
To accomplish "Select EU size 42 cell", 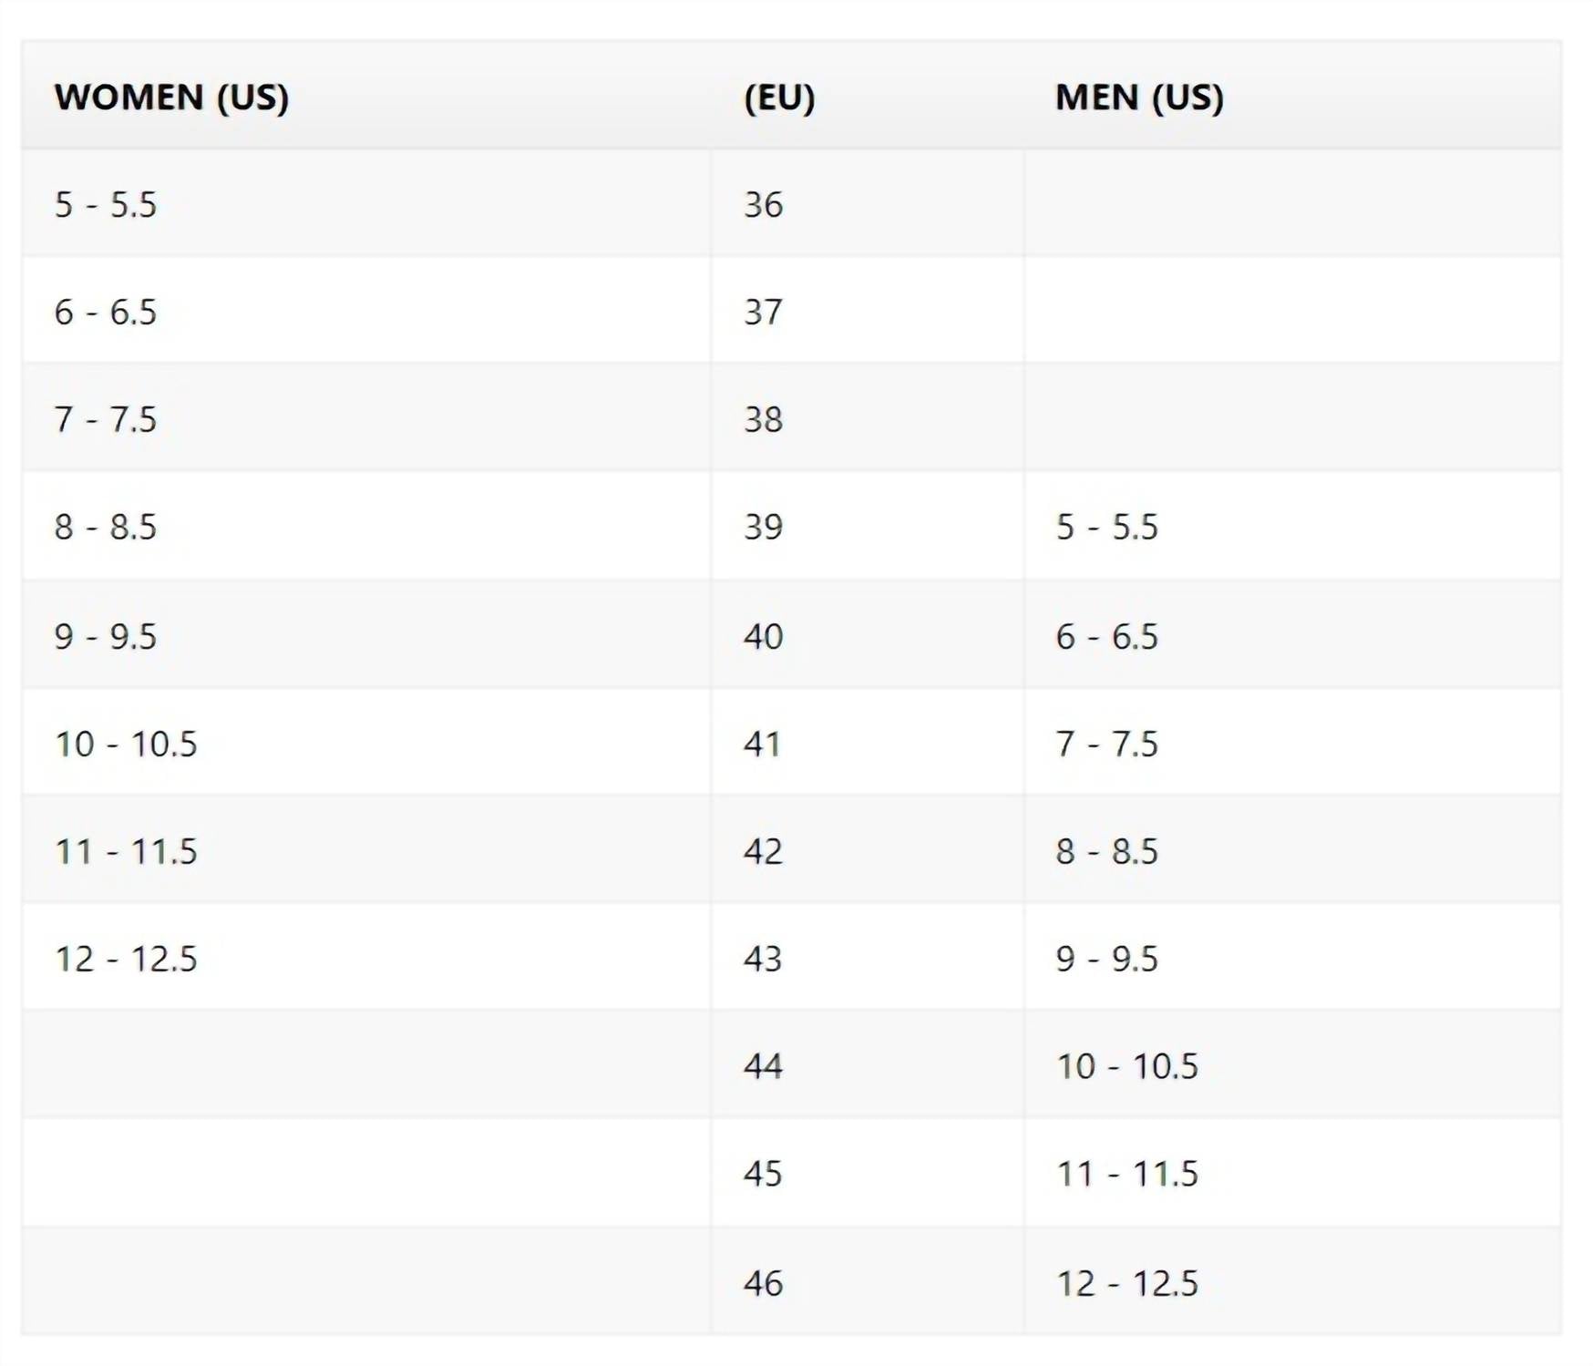I will [x=764, y=851].
